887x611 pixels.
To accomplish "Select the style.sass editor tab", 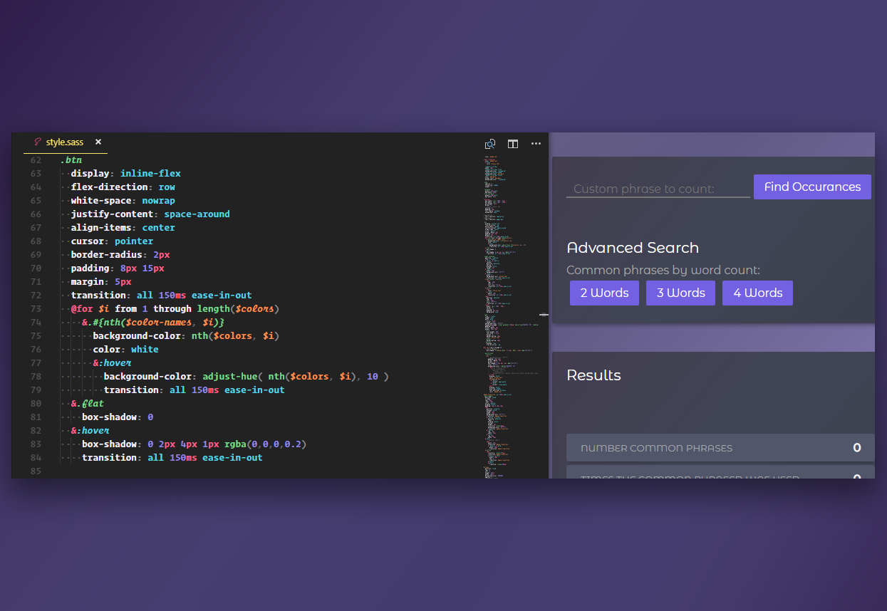I will [x=64, y=142].
